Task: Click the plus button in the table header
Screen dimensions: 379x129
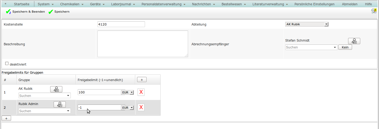Action: [142, 80]
